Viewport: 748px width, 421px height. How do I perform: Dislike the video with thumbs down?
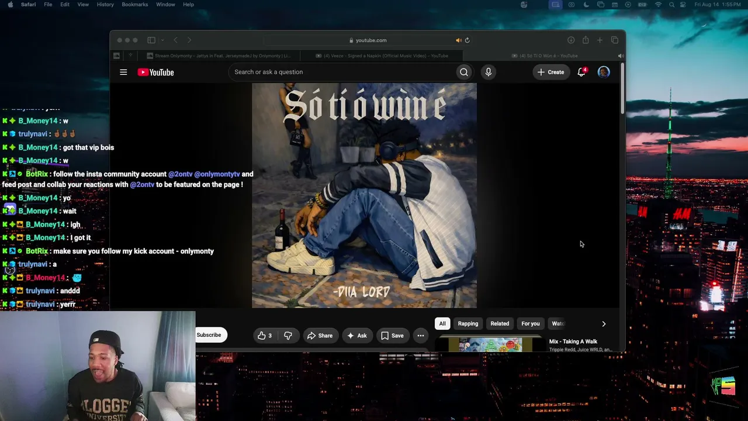[288, 336]
